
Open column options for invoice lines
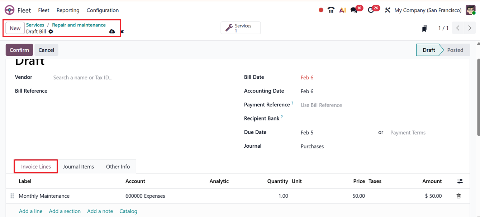tap(460, 181)
